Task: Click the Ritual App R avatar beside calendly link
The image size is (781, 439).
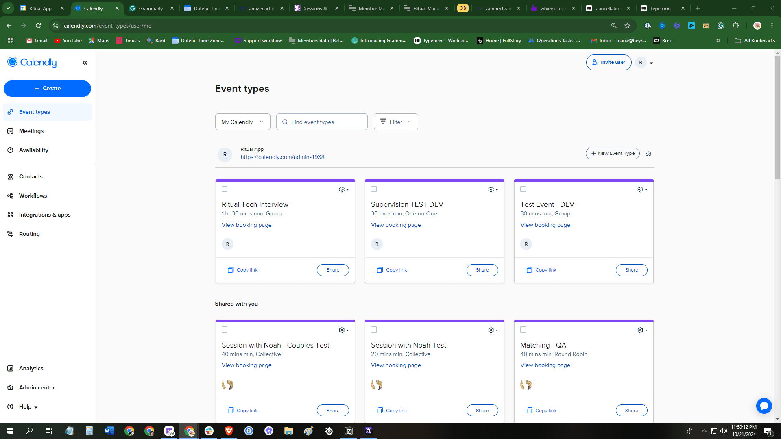Action: pyautogui.click(x=225, y=154)
